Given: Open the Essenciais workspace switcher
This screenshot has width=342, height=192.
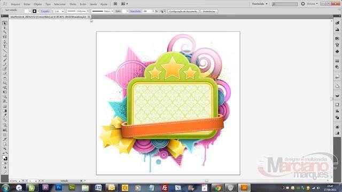Looking at the screenshot, I should [260, 4].
